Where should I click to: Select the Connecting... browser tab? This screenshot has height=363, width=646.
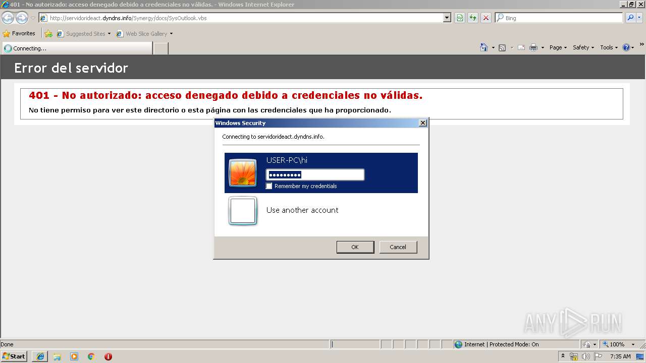pos(77,48)
